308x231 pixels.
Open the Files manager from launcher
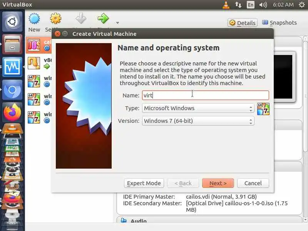pyautogui.click(x=12, y=44)
